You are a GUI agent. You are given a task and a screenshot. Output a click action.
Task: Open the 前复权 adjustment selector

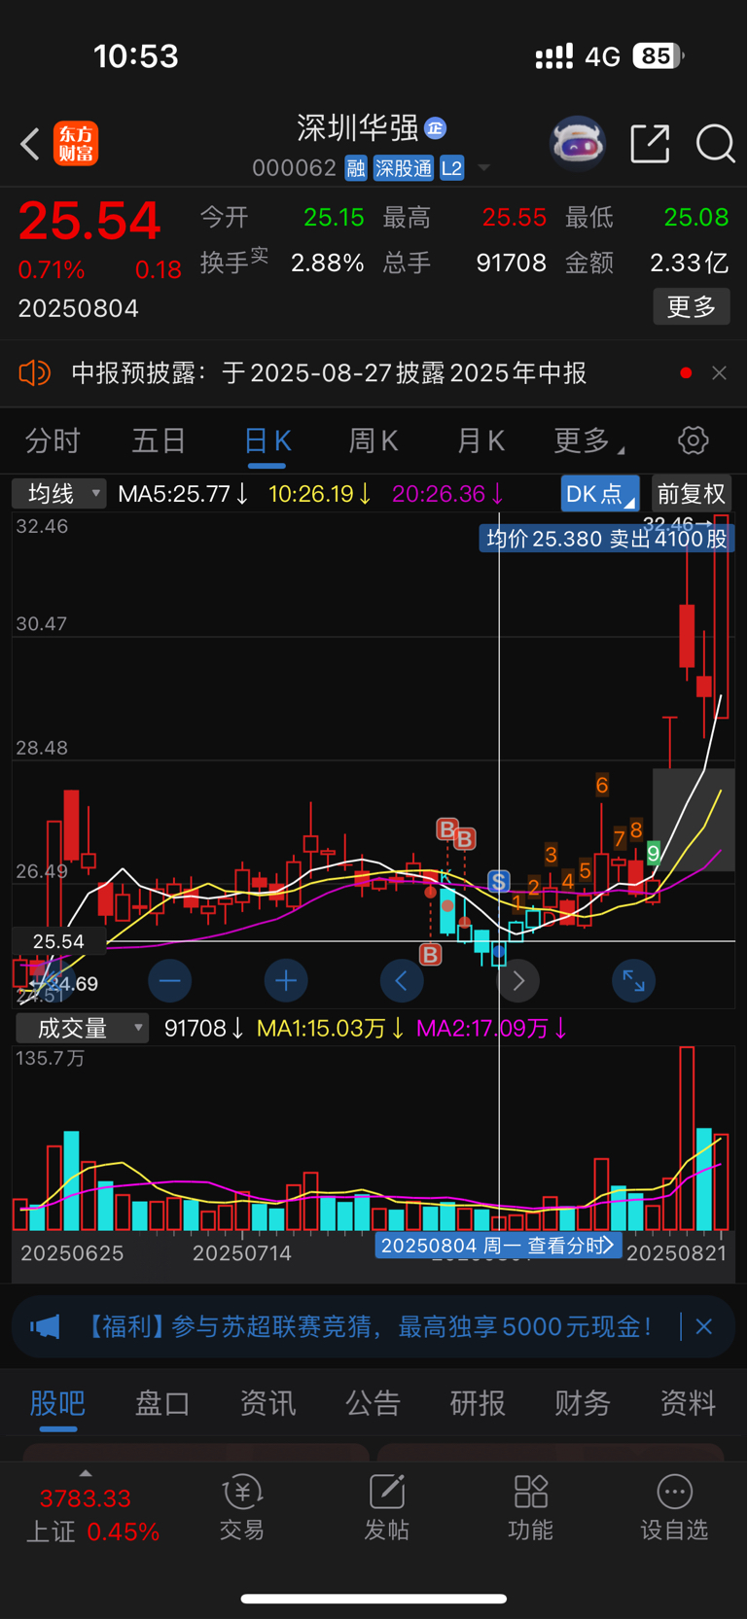(692, 494)
